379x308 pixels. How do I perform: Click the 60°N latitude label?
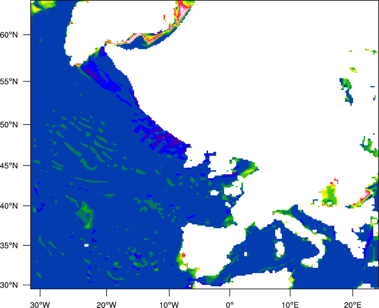pos(9,35)
